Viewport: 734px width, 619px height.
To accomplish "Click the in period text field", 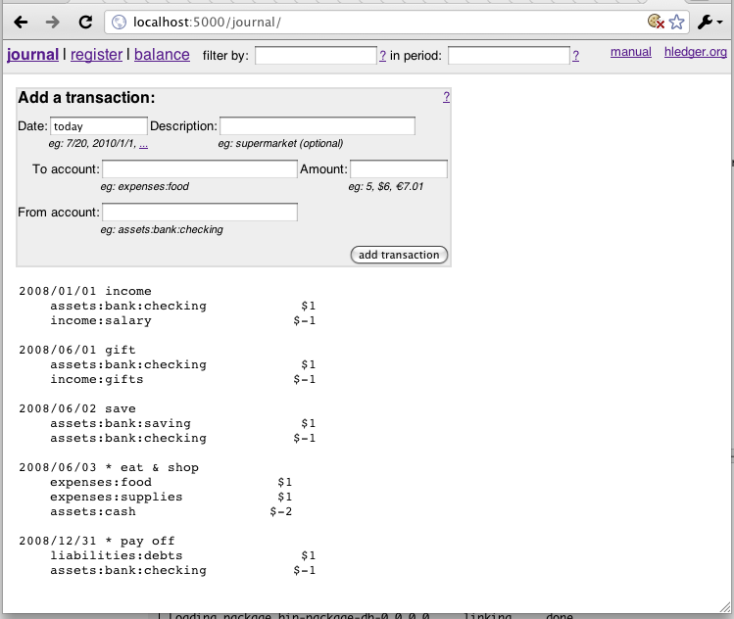I will pos(509,56).
